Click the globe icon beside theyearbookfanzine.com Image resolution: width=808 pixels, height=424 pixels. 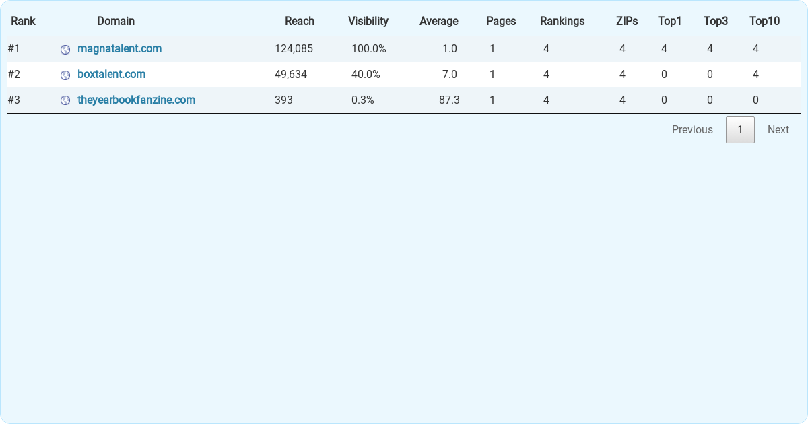[x=65, y=100]
